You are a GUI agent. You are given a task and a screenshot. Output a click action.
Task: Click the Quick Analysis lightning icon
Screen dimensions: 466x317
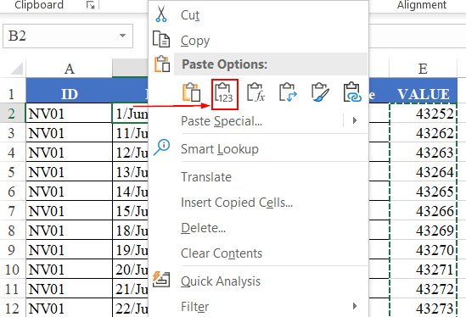[161, 279]
